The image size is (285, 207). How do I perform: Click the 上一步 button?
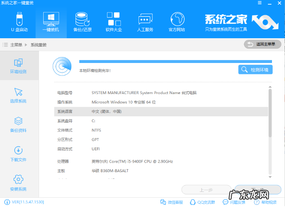[x=206, y=190]
